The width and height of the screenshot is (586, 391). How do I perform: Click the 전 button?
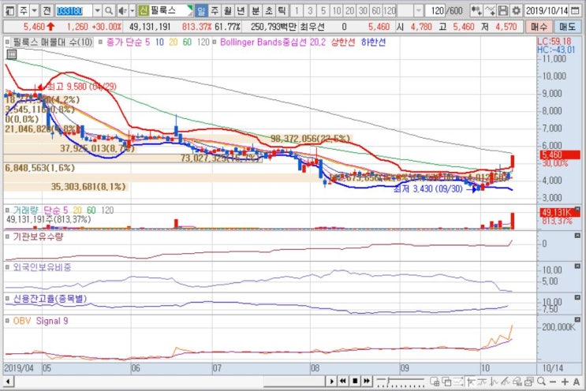tap(47, 11)
